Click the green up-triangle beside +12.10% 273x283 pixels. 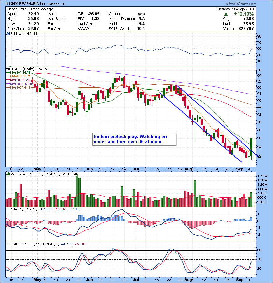click(x=226, y=14)
